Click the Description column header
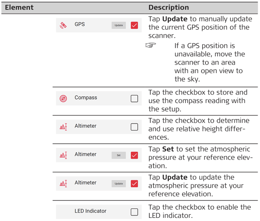This screenshot has width=260, height=221. 168,7
